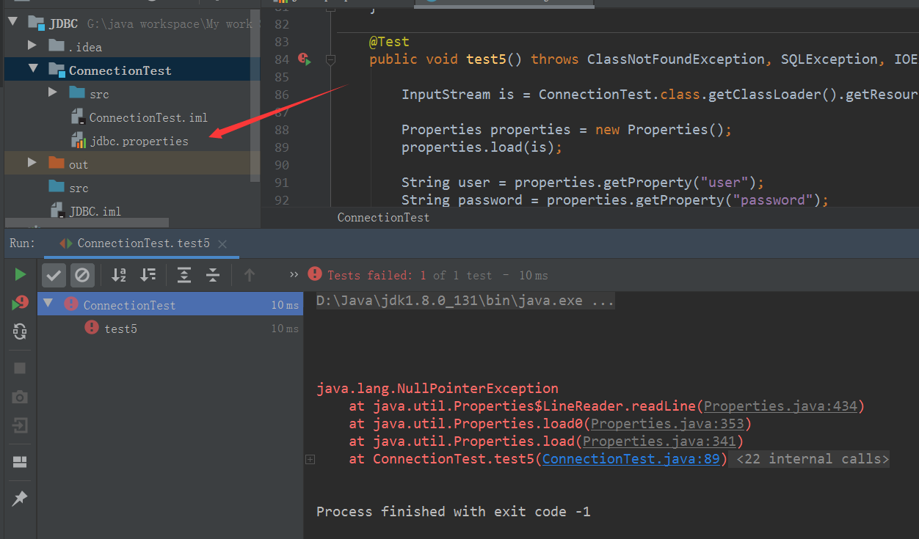Toggle auto-test rerun icon in Run sidebar
This screenshot has height=539, width=919.
pyautogui.click(x=20, y=331)
